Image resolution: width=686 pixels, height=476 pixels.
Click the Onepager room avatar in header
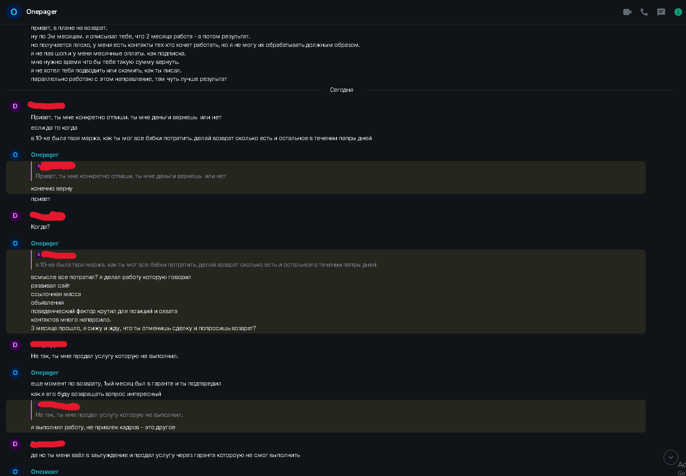(14, 12)
